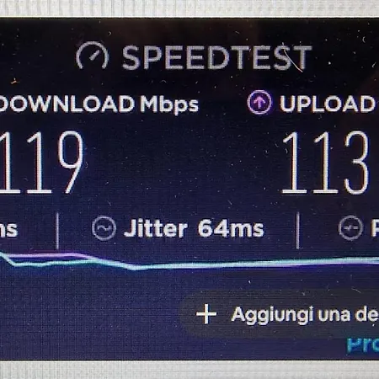Click the cut-off P label after packet icon
Screen dimensions: 379x379
click(375, 227)
